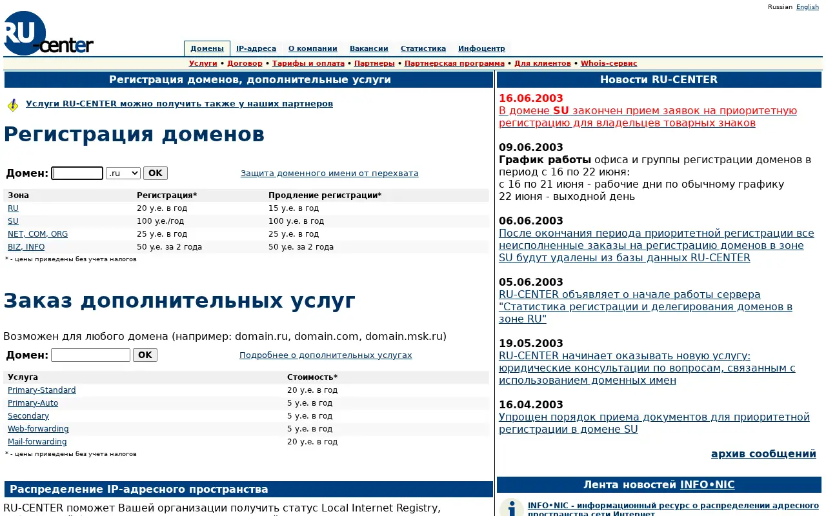Screen dimensions: 826x516
Task: Open Подробнее о дополнительных услугах link
Action: (x=326, y=355)
